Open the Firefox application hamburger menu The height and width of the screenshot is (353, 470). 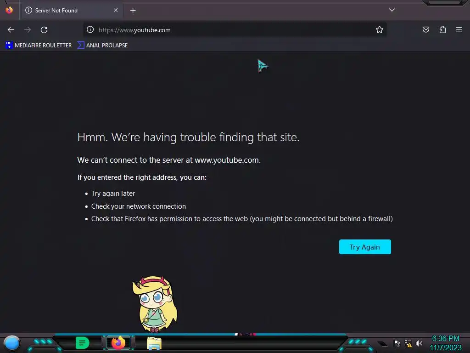click(x=459, y=29)
